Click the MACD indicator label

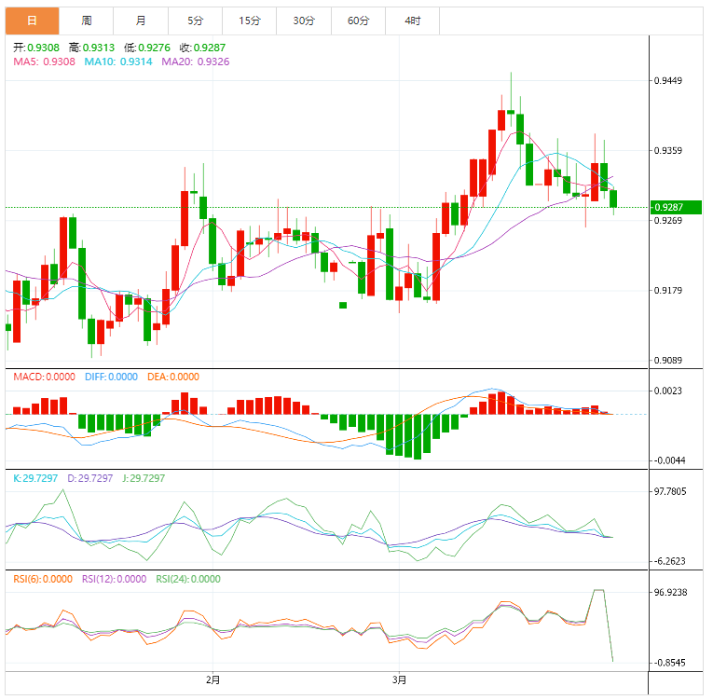[46, 377]
